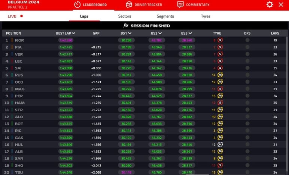The height and width of the screenshot is (175, 289).
Task: Click LEC's red team color bar
Action: tap(12, 61)
